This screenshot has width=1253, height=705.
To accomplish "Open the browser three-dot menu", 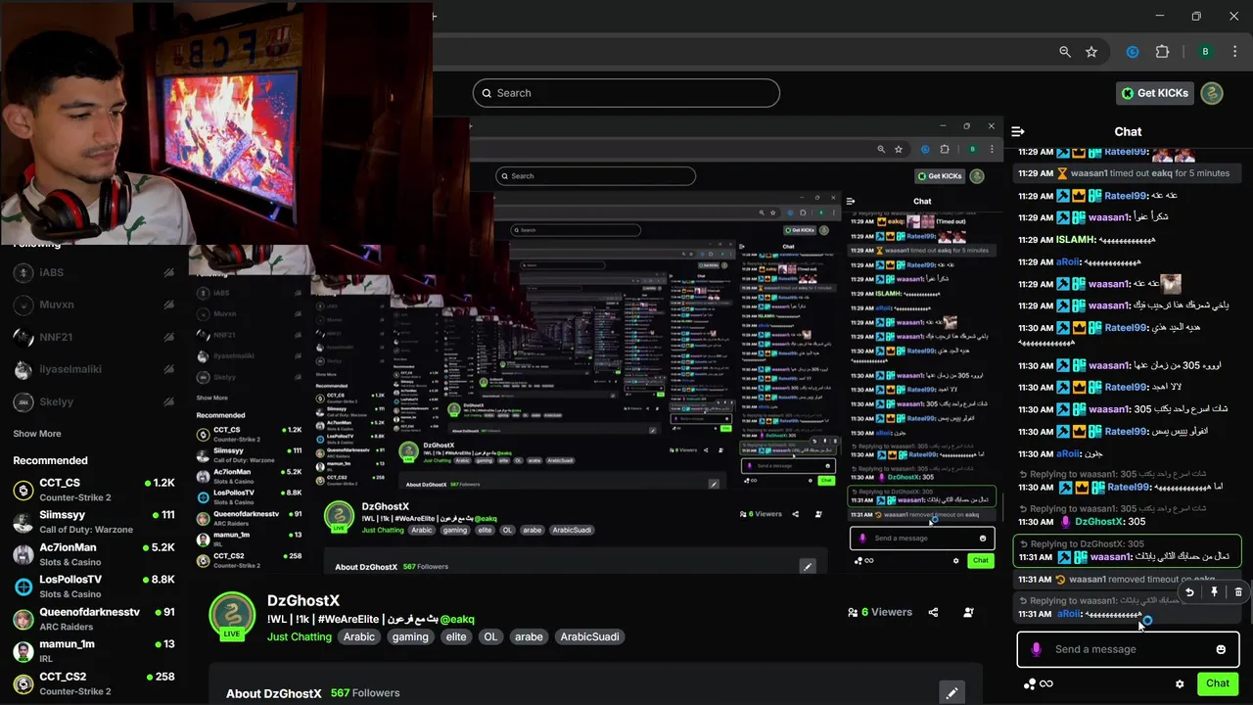I will pos(1234,52).
